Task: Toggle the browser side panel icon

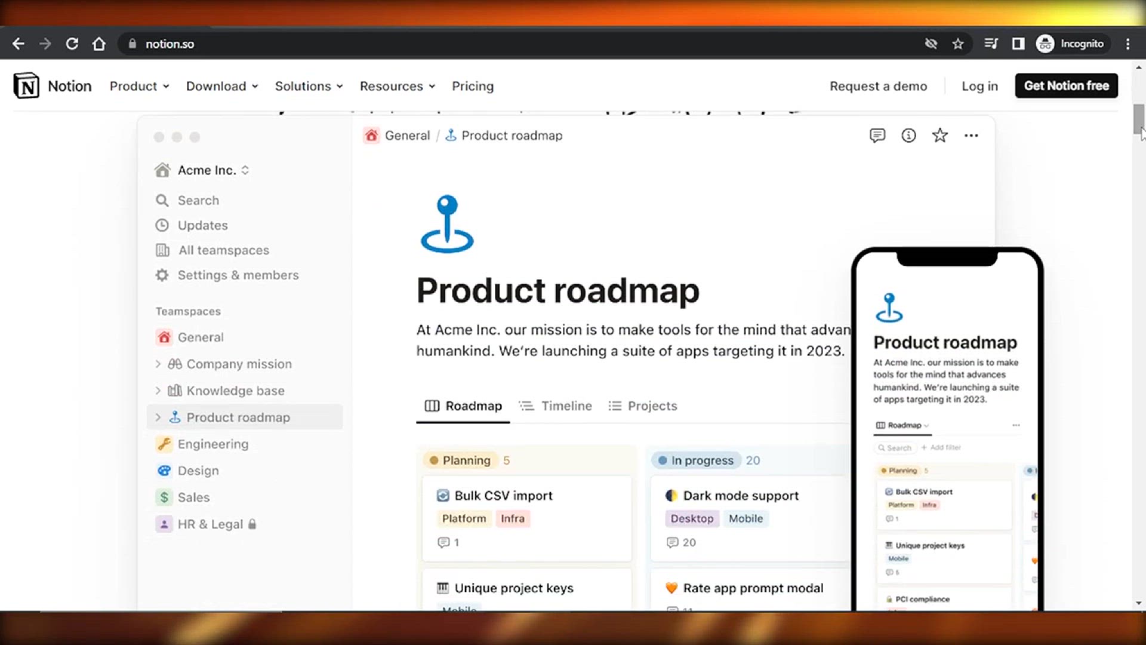Action: [x=1018, y=44]
